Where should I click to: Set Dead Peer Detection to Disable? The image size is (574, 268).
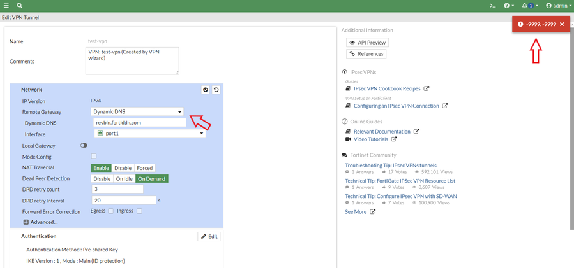coord(102,179)
